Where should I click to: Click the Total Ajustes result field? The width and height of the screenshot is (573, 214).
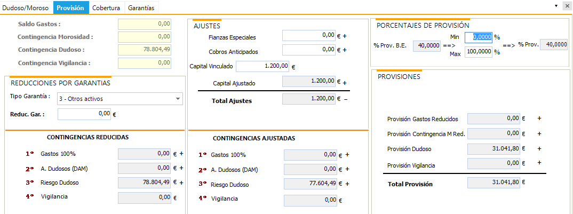point(309,99)
